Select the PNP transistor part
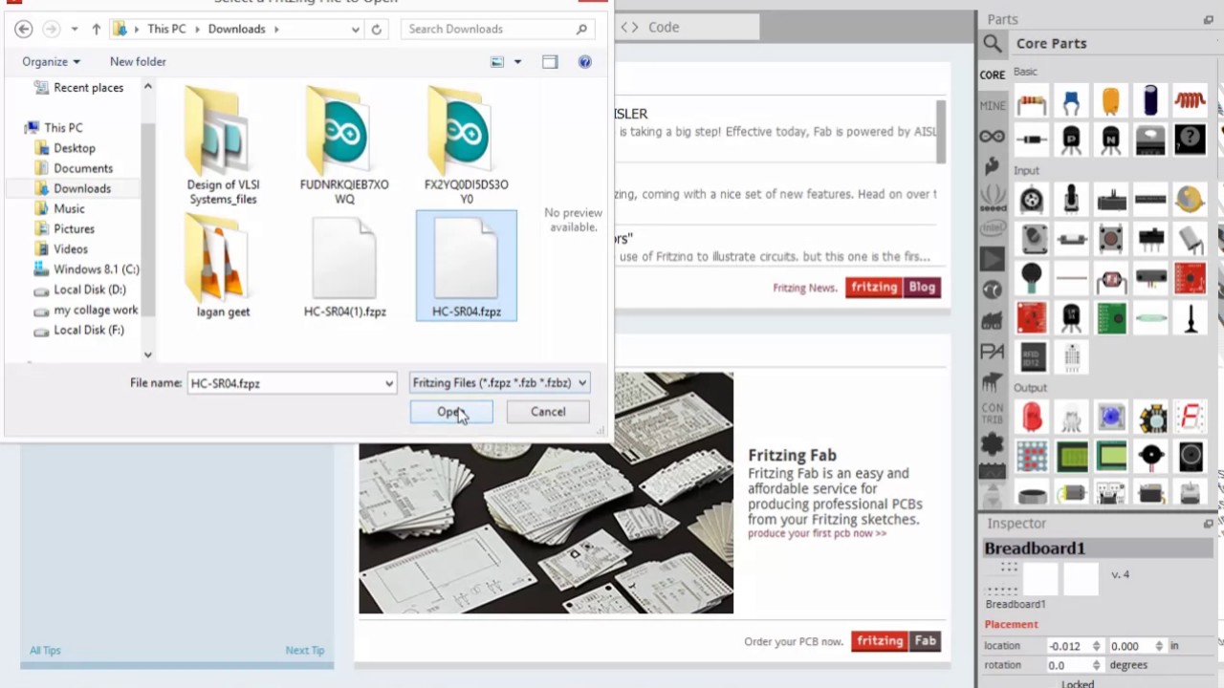Screen dimensions: 1224x688 pos(1071,140)
